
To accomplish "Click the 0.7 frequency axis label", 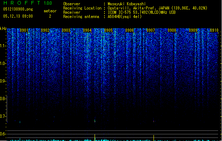I will click(x=3, y=116).
